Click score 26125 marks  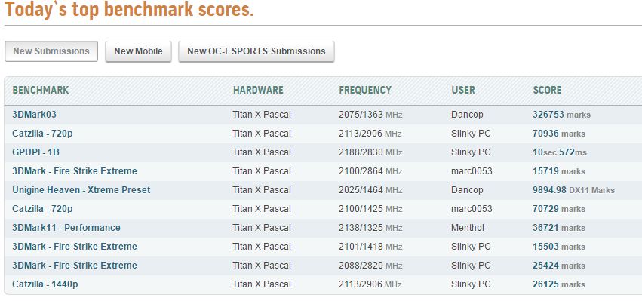click(559, 284)
